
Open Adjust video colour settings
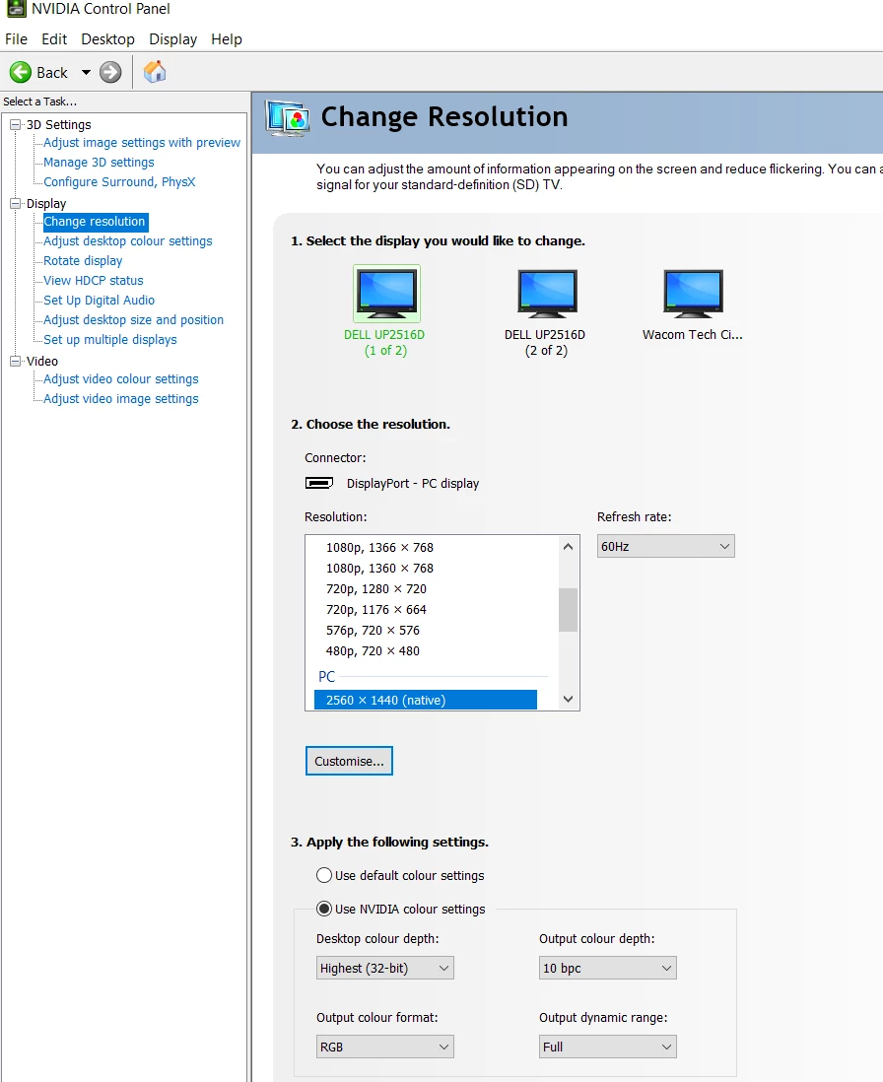[120, 378]
